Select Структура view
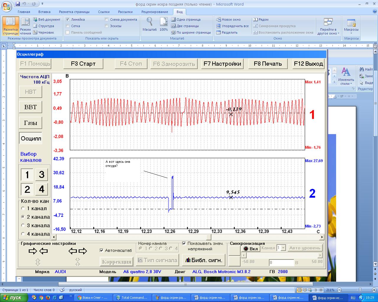The width and height of the screenshot is (378, 302). [x=43, y=26]
